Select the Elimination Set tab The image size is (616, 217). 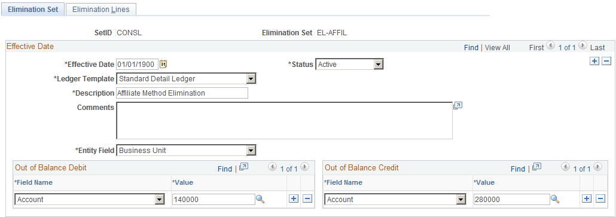point(33,10)
